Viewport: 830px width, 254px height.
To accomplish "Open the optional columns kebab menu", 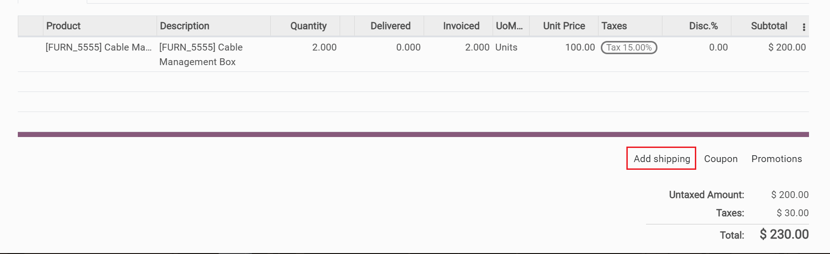I will pyautogui.click(x=804, y=27).
